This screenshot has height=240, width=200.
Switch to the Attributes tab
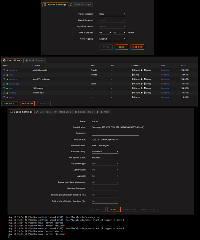63,112
